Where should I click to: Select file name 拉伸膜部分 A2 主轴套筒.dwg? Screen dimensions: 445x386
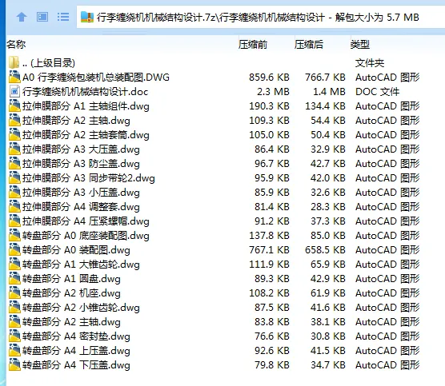point(86,135)
